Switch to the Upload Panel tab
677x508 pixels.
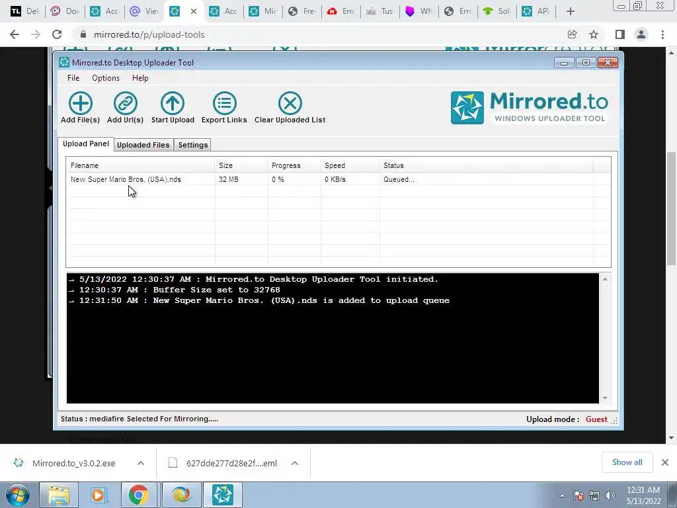pos(86,144)
